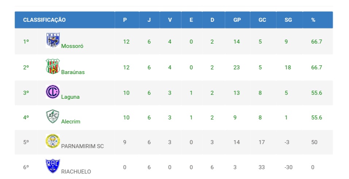
Task: Click the GC goals-against column header
Action: pyautogui.click(x=262, y=20)
